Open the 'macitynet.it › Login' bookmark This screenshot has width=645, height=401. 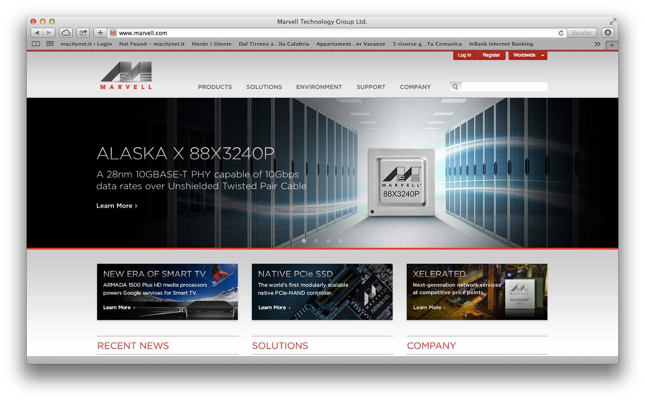[x=86, y=44]
